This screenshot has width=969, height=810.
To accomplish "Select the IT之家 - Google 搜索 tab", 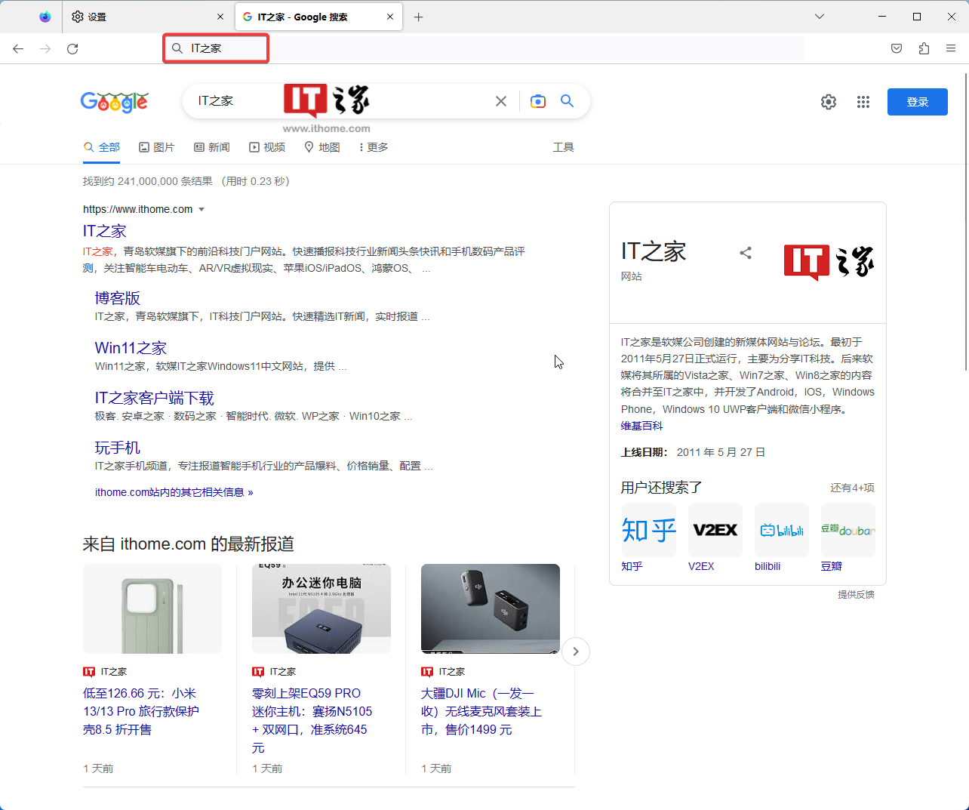I will pos(319,17).
